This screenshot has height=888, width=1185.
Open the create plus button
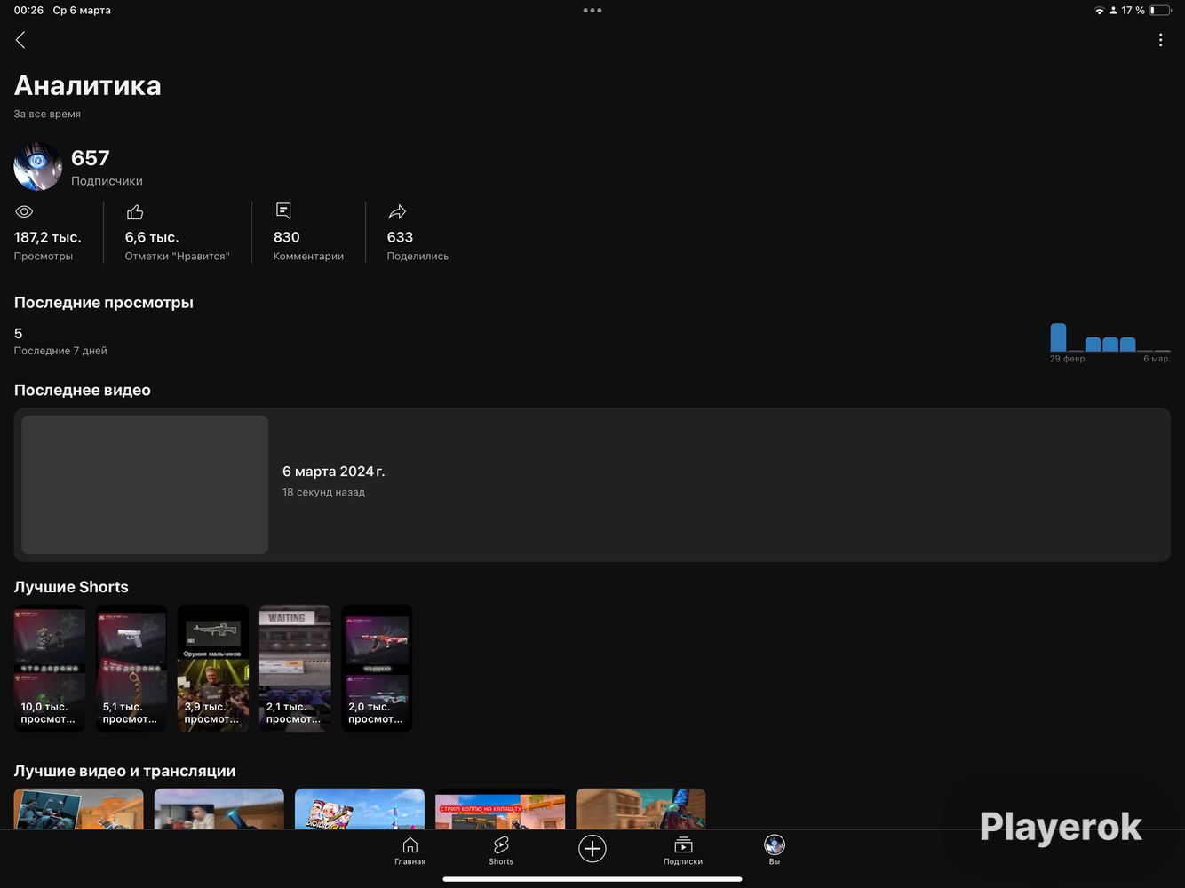tap(592, 849)
